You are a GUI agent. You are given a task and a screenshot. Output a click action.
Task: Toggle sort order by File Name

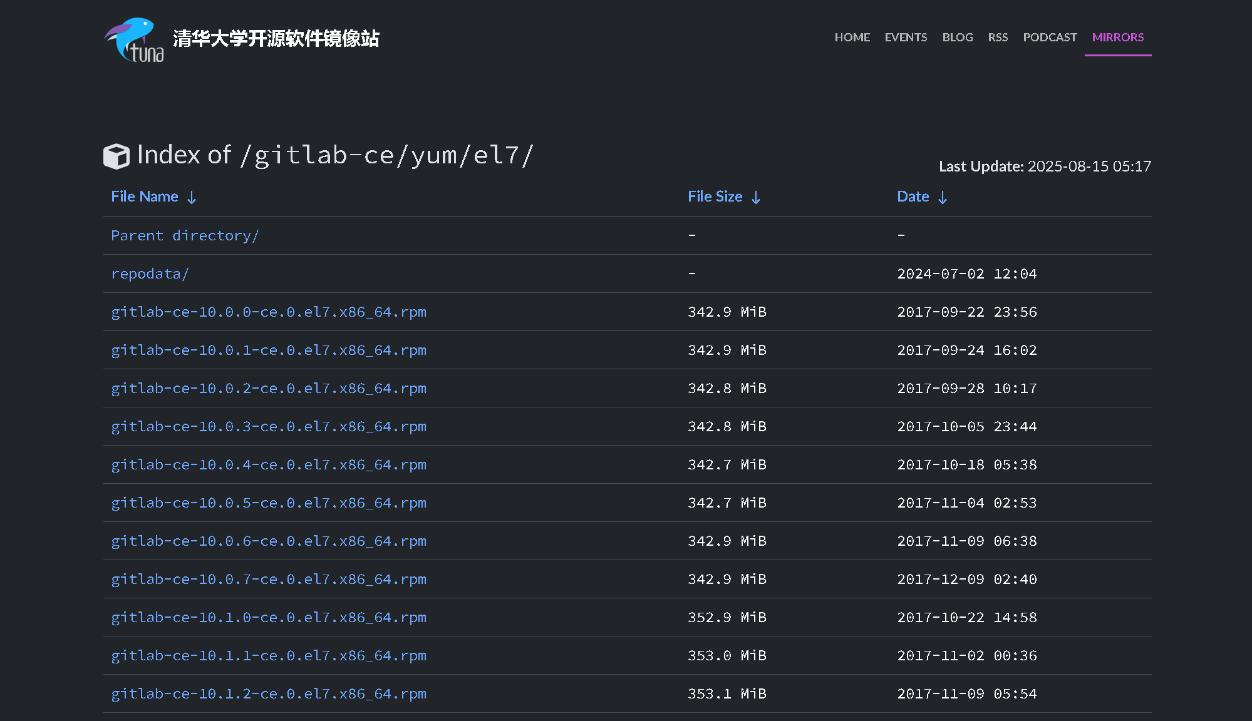145,196
